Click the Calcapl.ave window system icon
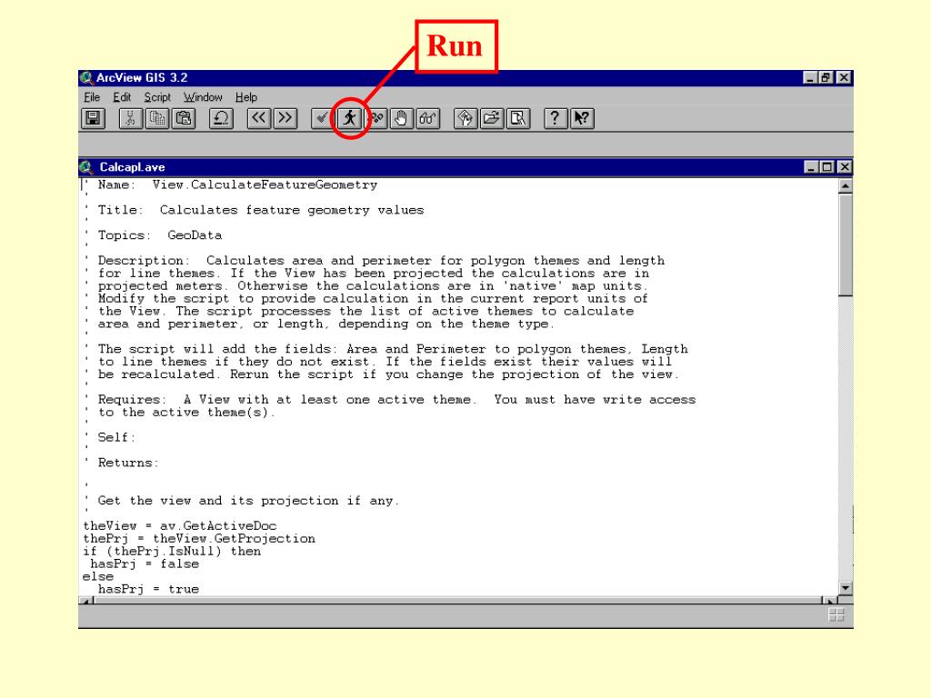 86,167
